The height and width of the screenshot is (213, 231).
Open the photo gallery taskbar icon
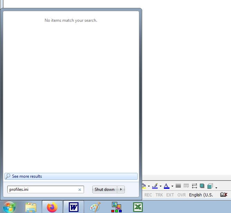pyautogui.click(x=117, y=207)
